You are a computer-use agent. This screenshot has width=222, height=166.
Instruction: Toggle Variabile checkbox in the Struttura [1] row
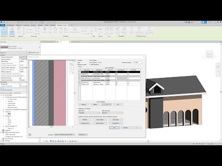pyautogui.click(x=128, y=83)
